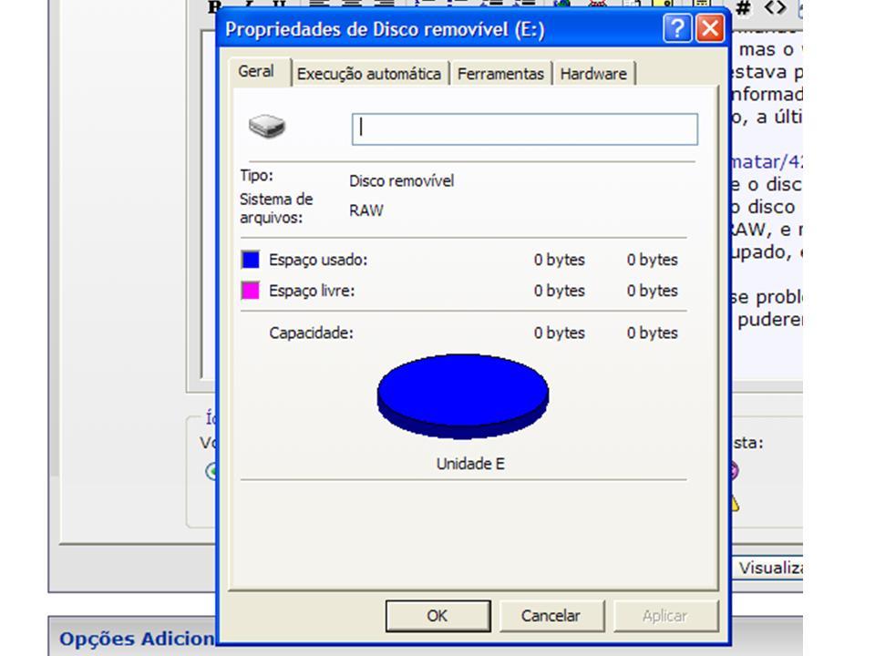Click the Opções Adicionais section header
This screenshot has height=656, width=875.
tap(138, 639)
